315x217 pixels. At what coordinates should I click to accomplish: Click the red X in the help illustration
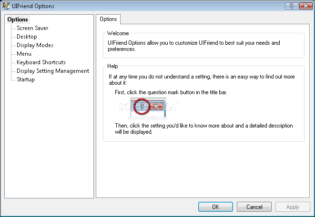[155, 107]
